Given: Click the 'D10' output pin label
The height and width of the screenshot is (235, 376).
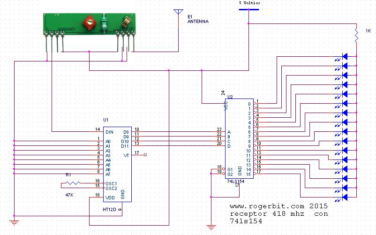Looking at the screenshot, I should 125,142.
